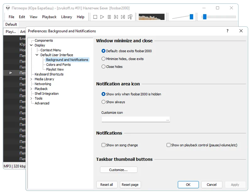Enable 'Show on playback control' notifications checkbox
Viewport: 251px width, 194px height.
pos(168,145)
